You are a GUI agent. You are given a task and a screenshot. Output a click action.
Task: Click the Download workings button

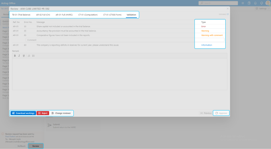click(x=23, y=113)
